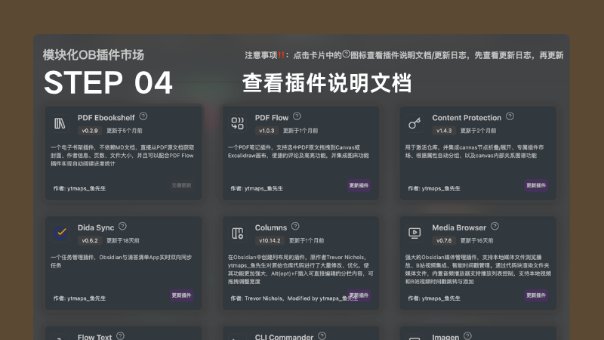Click author line on Columns card

coord(294,298)
